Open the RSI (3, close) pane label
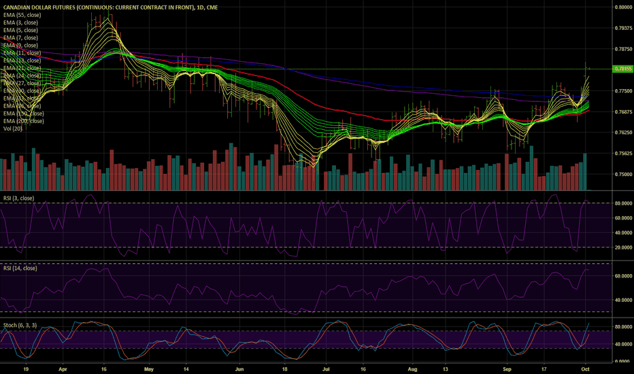The image size is (634, 374). tap(18, 198)
